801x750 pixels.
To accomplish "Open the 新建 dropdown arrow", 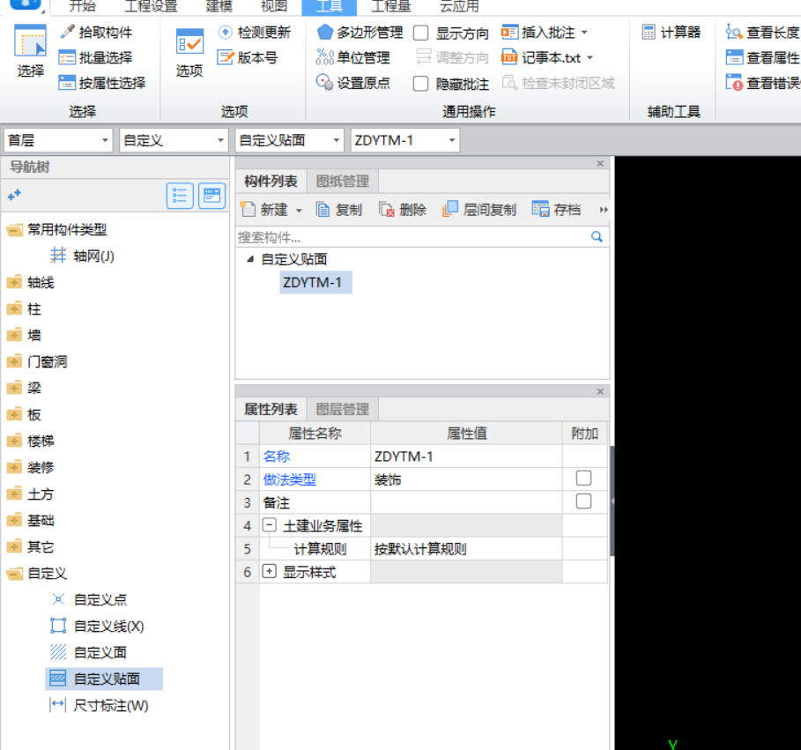I will pos(299,210).
